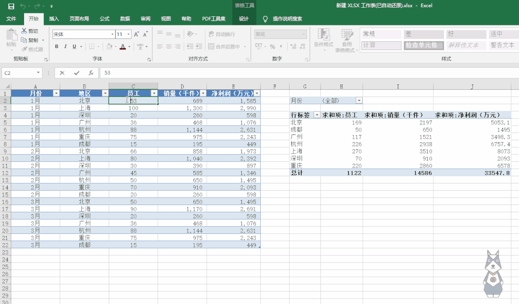Toggle Italic formatting
The width and height of the screenshot is (519, 304).
click(65, 47)
